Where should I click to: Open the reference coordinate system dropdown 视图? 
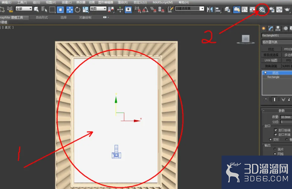[x=98, y=8]
